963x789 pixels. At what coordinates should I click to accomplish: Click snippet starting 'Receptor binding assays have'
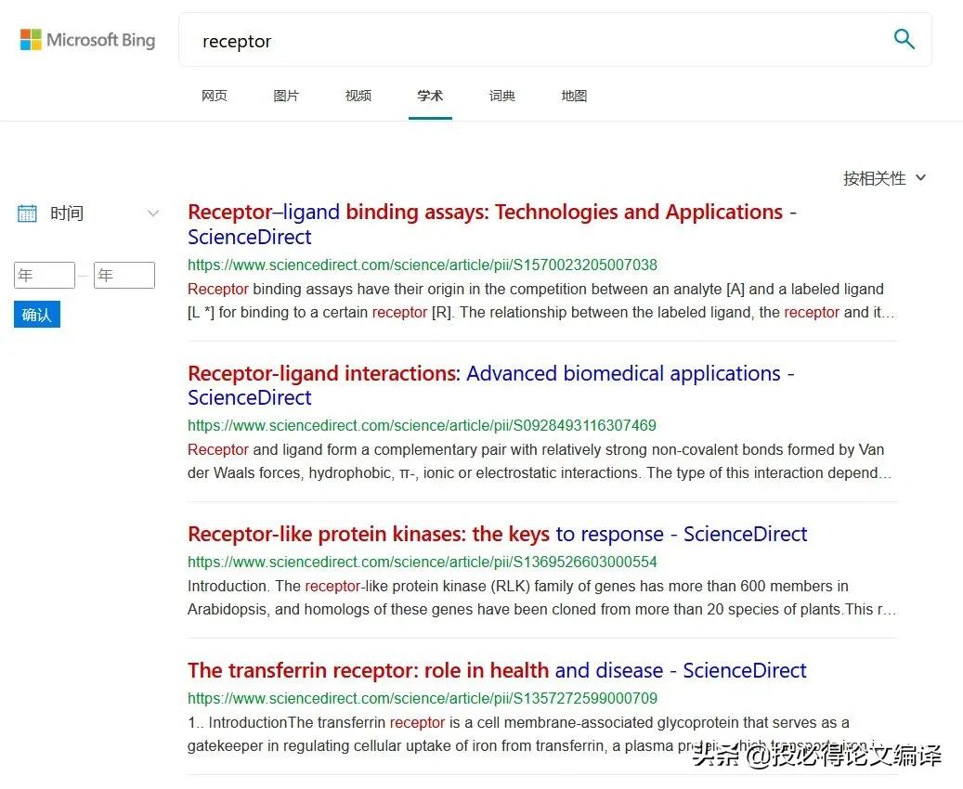click(x=540, y=301)
